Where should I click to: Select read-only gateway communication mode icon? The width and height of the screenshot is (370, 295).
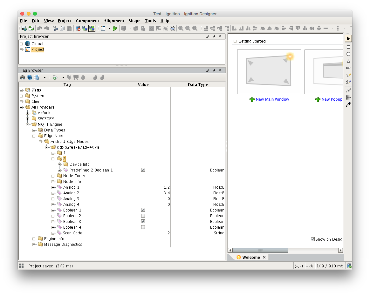[85, 28]
